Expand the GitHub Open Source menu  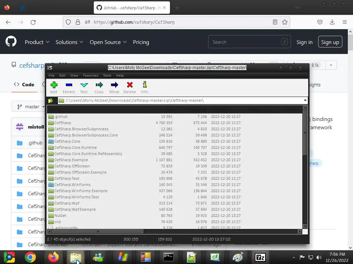pyautogui.click(x=108, y=42)
